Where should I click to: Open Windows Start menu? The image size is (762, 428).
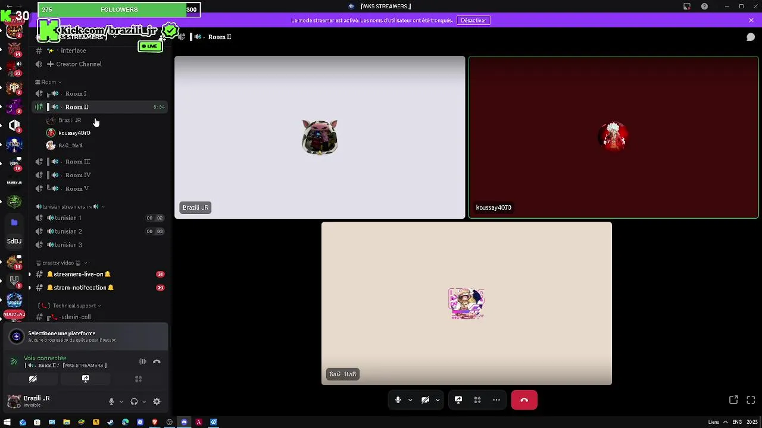[x=7, y=423]
